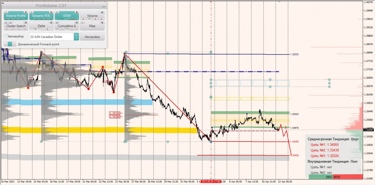375x185 pixels.
Task: Open Cumulative Δ gear settings
Action: (77, 22)
